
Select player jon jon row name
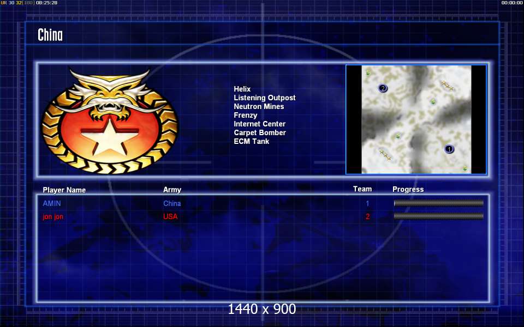[x=53, y=216]
